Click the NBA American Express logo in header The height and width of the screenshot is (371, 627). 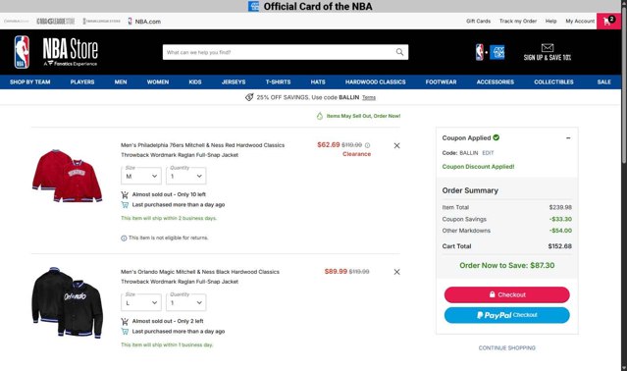490,52
